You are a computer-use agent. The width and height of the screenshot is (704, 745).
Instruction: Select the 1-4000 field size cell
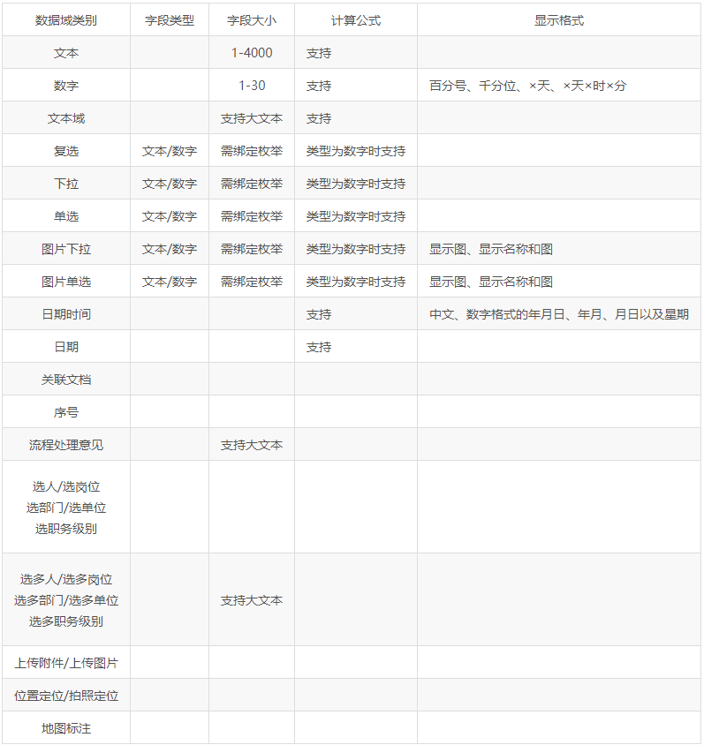coord(252,53)
